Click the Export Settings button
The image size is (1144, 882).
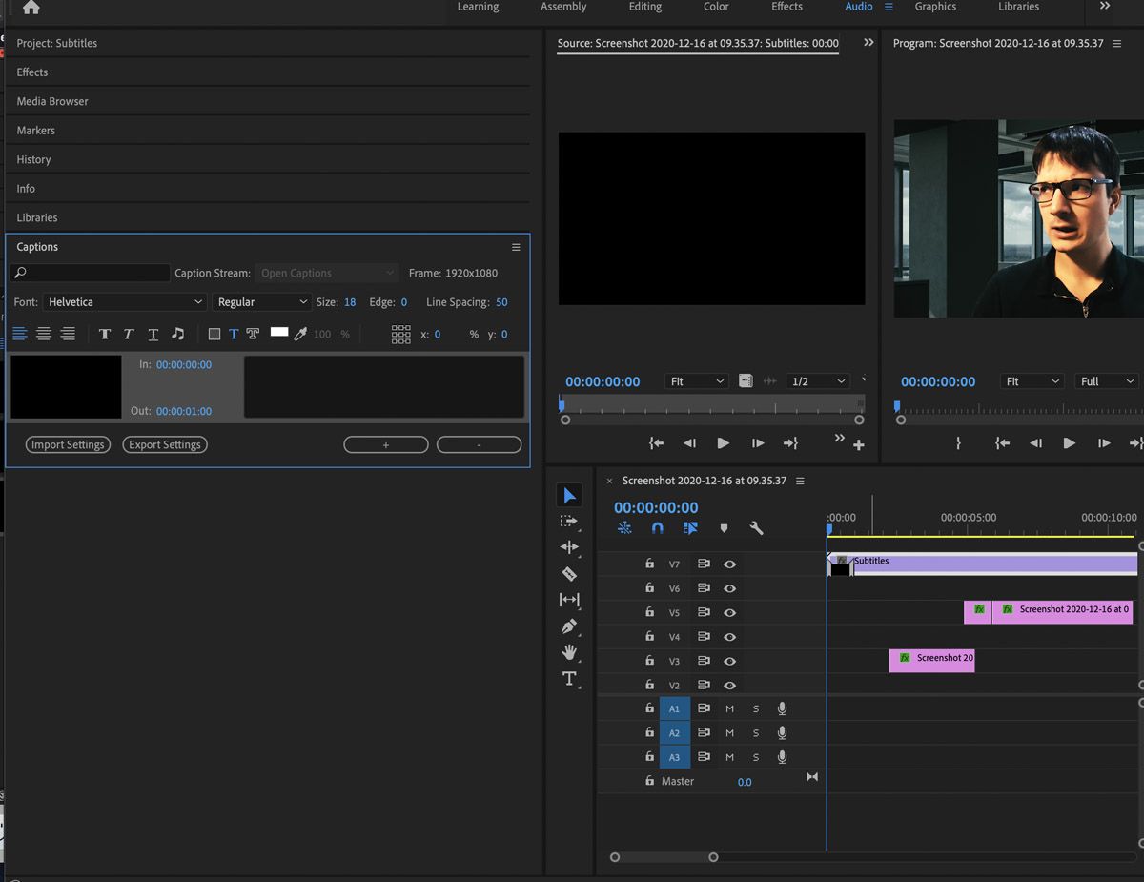click(165, 445)
